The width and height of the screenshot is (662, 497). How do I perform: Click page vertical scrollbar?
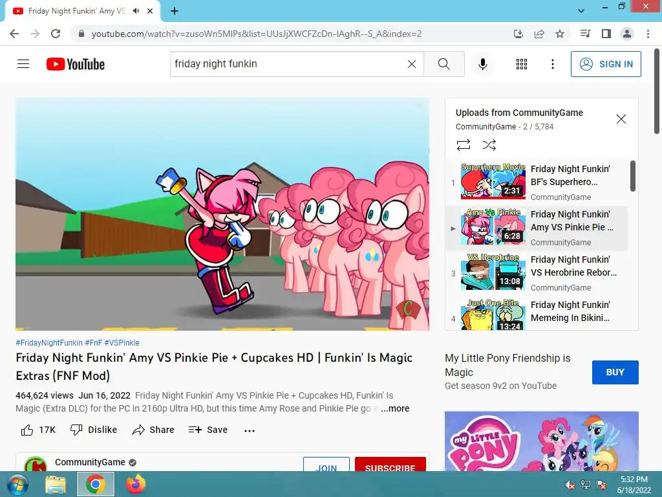tap(657, 91)
